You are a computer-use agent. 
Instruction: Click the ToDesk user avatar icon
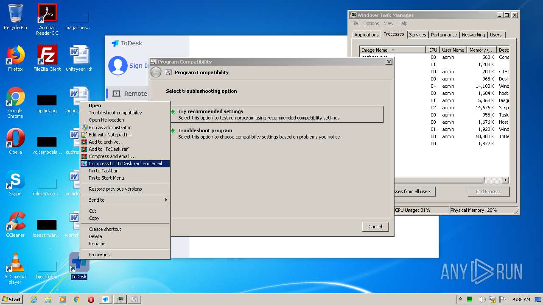tap(118, 66)
